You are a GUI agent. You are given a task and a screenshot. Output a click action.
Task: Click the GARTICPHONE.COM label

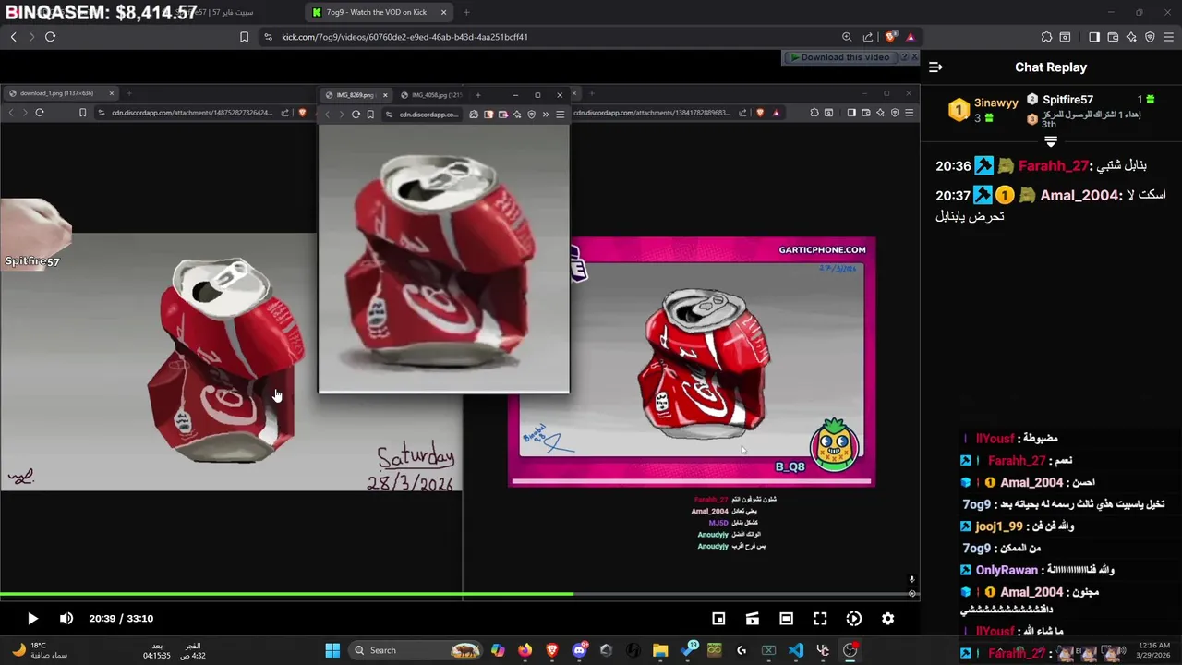click(822, 249)
